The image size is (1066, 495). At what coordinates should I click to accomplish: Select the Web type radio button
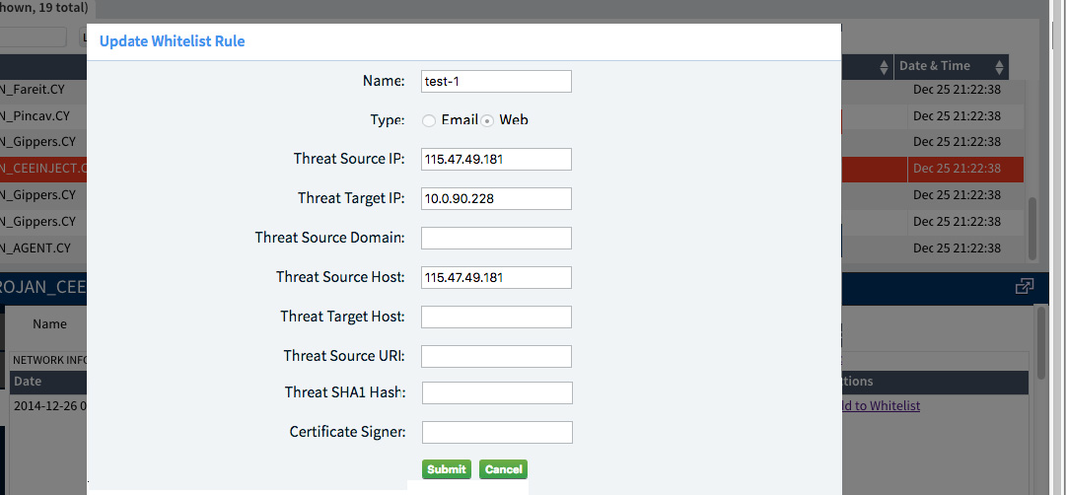(487, 120)
